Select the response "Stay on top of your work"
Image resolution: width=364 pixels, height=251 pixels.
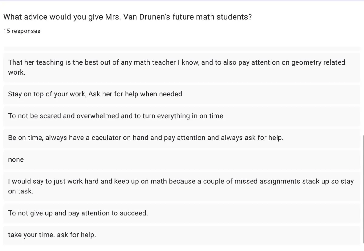pyautogui.click(x=182, y=94)
